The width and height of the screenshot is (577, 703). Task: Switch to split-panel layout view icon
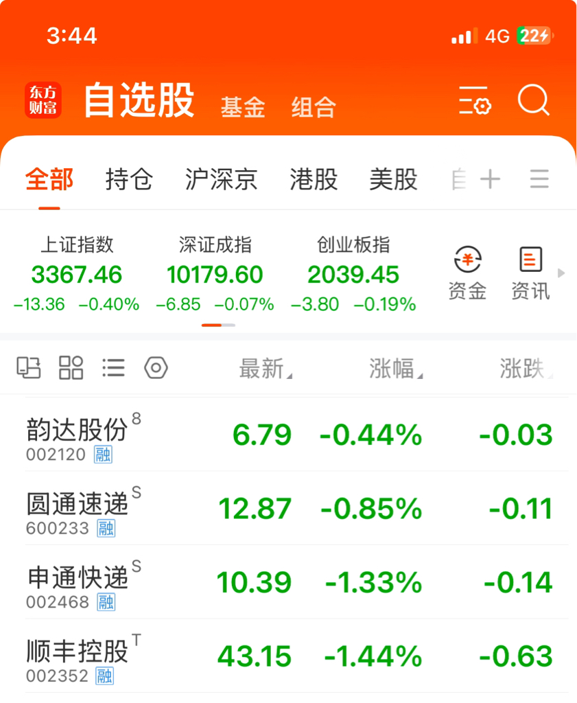(29, 368)
